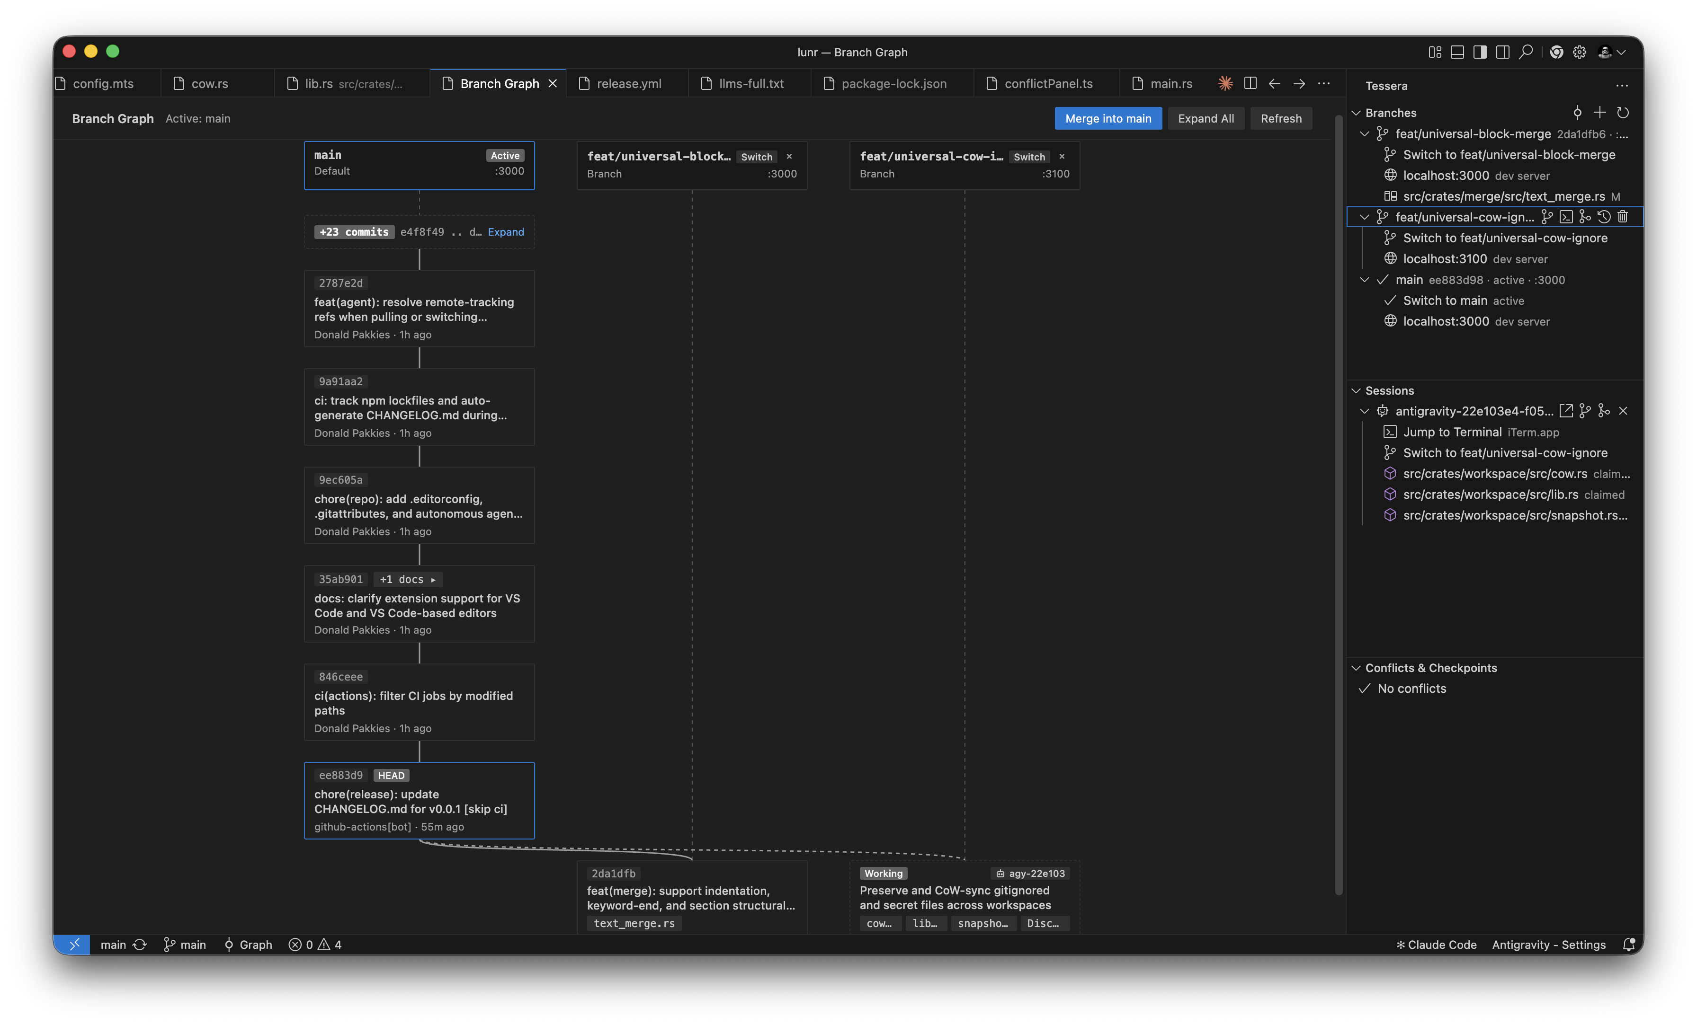Switch to the cow.rs tab
1697x1025 pixels.
217,83
